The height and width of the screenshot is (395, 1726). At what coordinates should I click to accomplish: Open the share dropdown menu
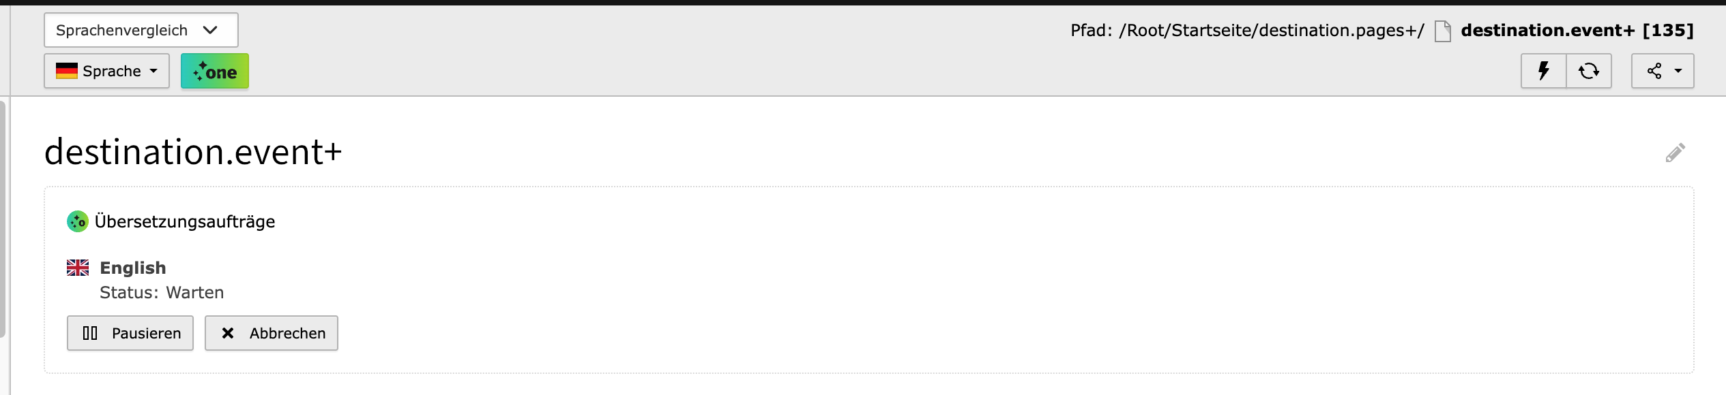pos(1663,71)
